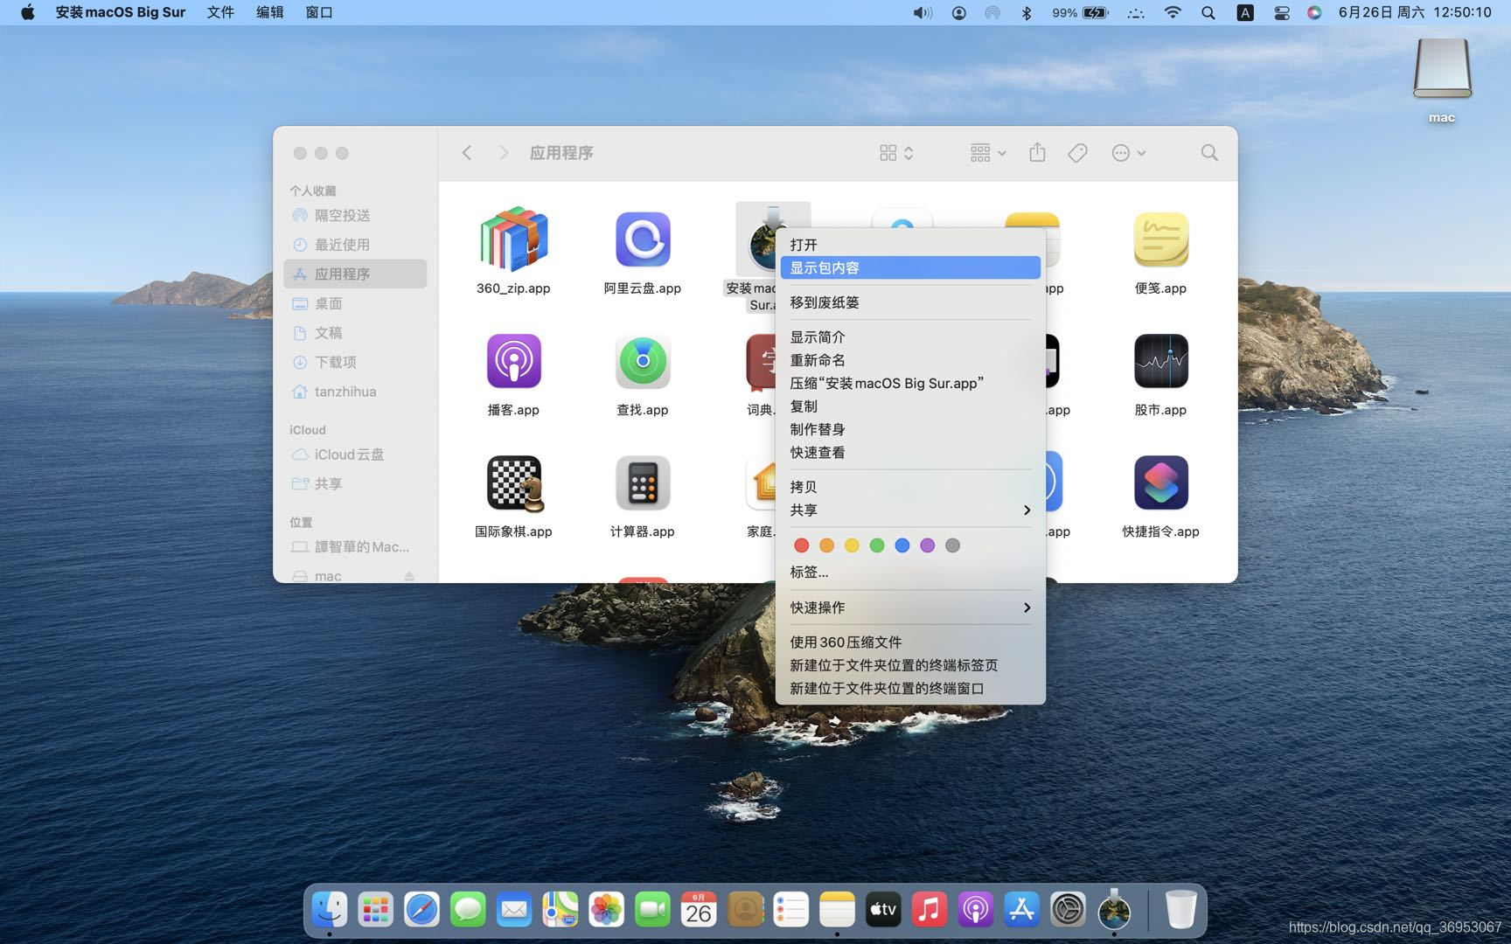
Task: Open the 文件 menu in menu bar
Action: point(220,13)
